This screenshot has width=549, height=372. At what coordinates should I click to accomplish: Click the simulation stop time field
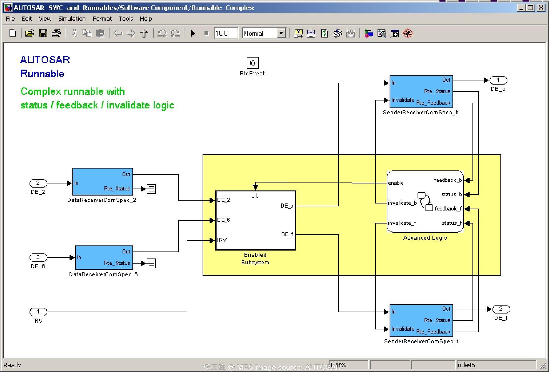[226, 33]
